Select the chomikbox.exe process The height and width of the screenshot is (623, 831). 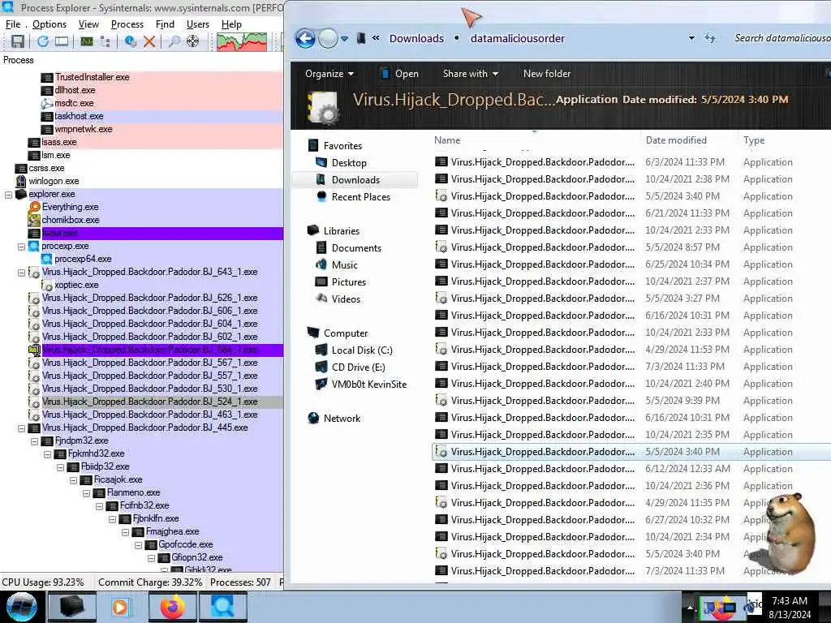(x=71, y=220)
